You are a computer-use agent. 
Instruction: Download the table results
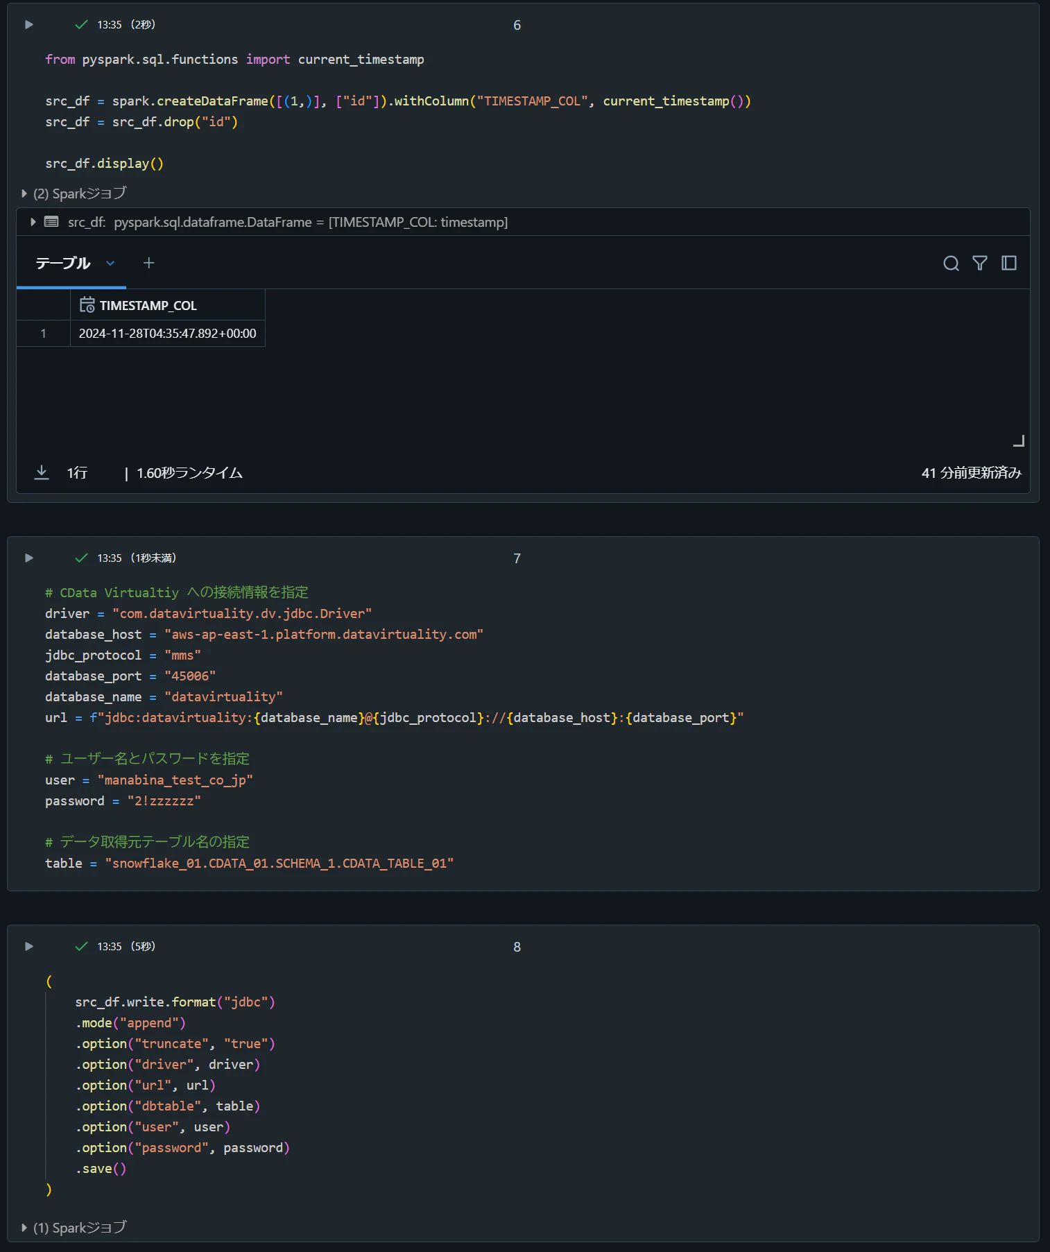pyautogui.click(x=42, y=472)
